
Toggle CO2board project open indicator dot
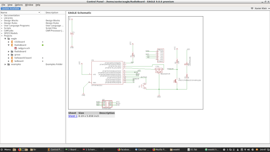43,42
